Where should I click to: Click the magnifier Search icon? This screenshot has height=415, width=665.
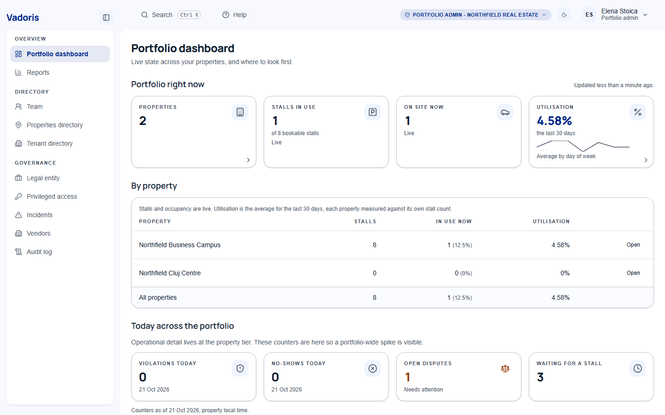tap(145, 15)
